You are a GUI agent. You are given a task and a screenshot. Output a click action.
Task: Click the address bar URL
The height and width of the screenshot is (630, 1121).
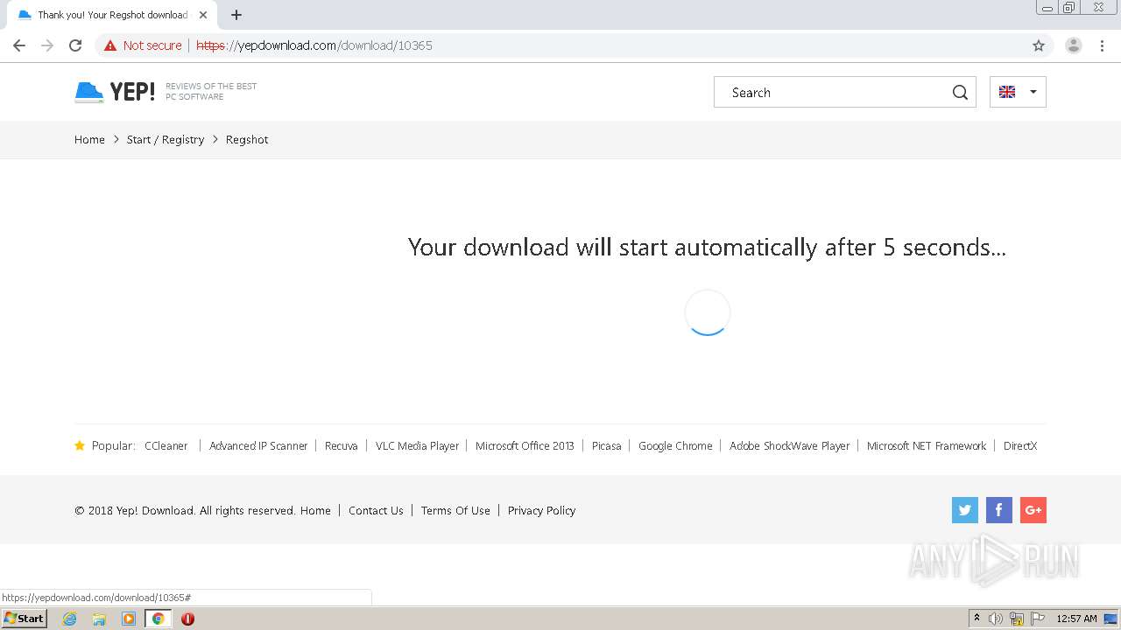(x=314, y=45)
